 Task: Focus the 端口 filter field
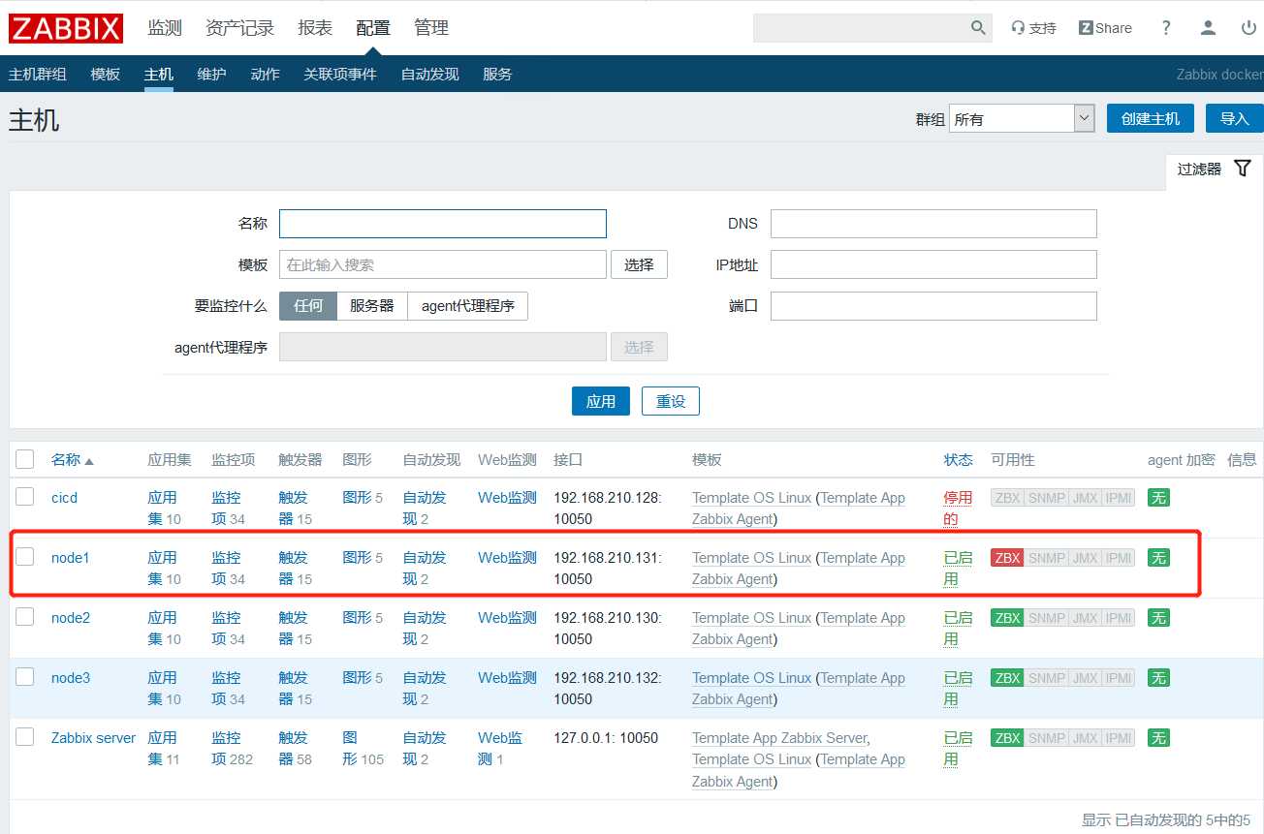933,306
